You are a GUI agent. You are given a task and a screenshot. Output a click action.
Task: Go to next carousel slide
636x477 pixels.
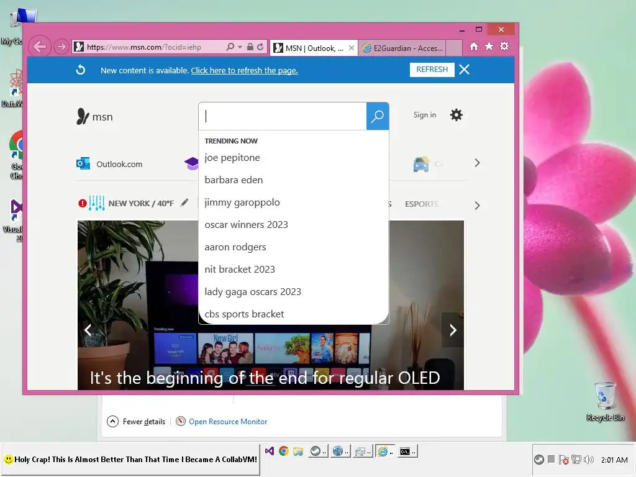[453, 330]
